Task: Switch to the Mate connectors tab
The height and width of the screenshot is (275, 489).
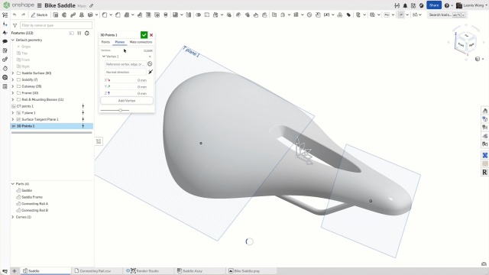Action: coord(141,42)
